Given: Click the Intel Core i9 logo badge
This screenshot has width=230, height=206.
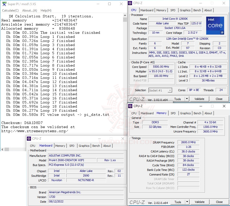Looking at the screenshot, I should point(215,25).
